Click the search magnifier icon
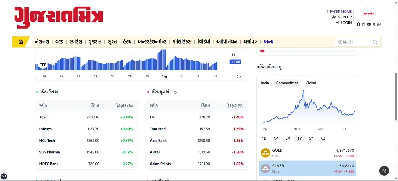Screen dimensions: 398x181 [375, 42]
